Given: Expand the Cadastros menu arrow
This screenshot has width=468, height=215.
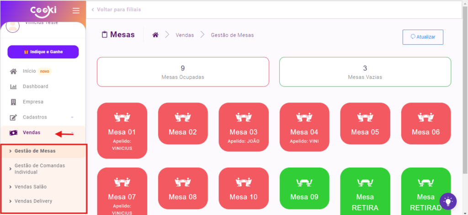Looking at the screenshot, I should point(72,117).
